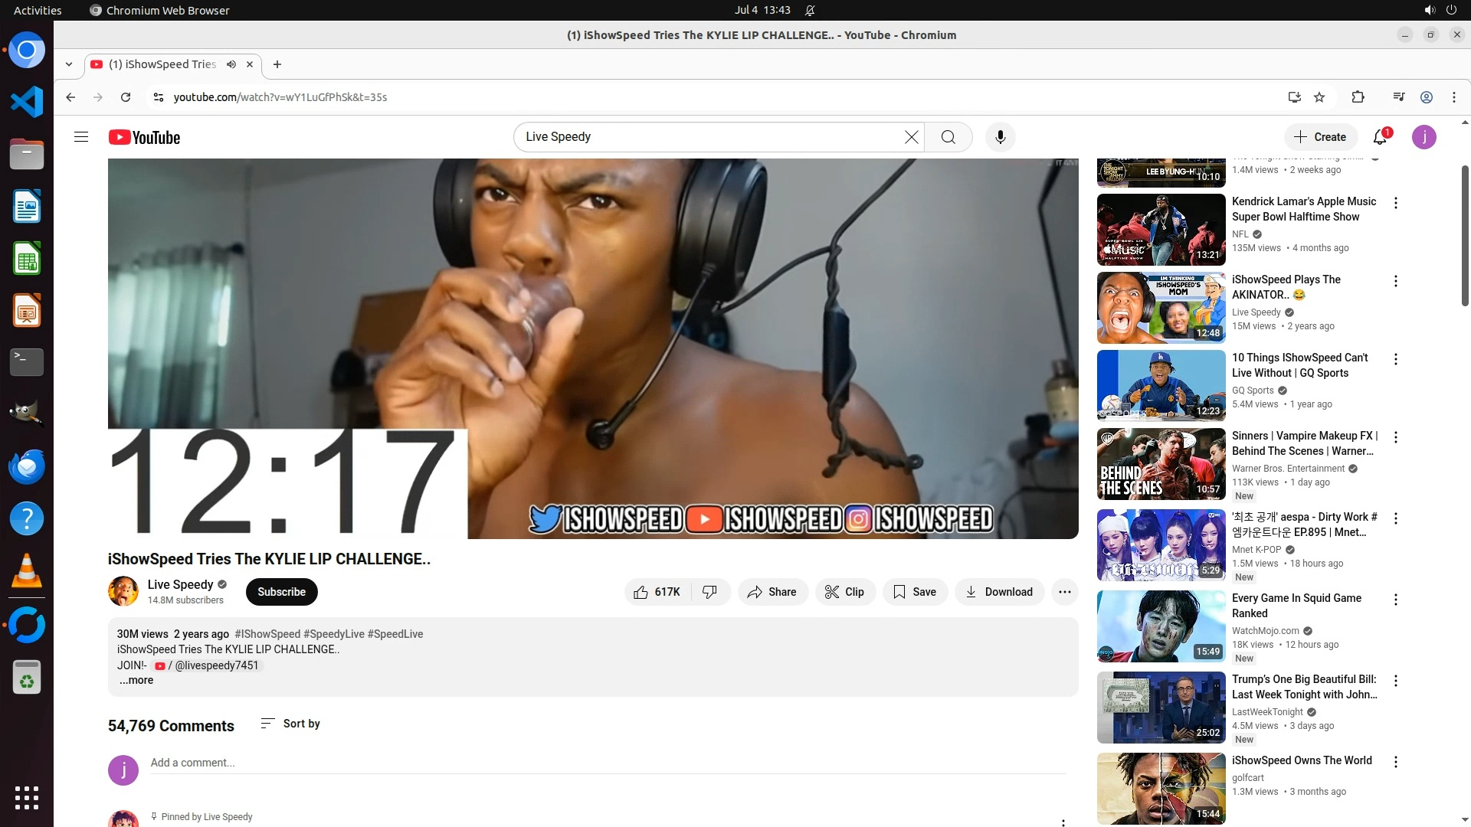Open the tab search dropdown arrow
This screenshot has width=1471, height=827.
pos(69,64)
